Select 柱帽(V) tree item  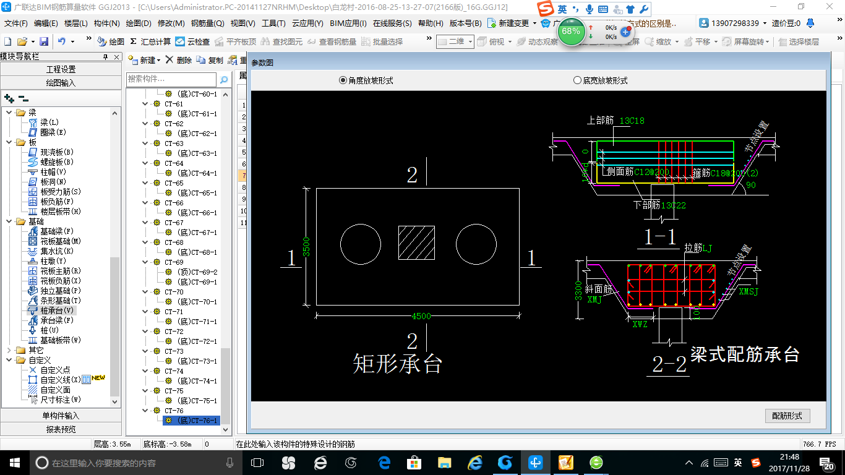coord(47,172)
